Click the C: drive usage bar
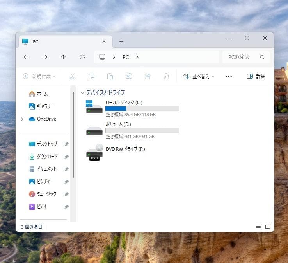 pos(142,109)
